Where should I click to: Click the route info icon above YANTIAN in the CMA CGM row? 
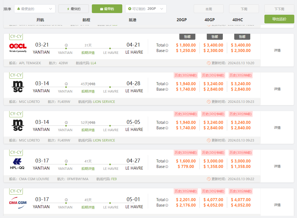pyautogui.click(x=66, y=200)
